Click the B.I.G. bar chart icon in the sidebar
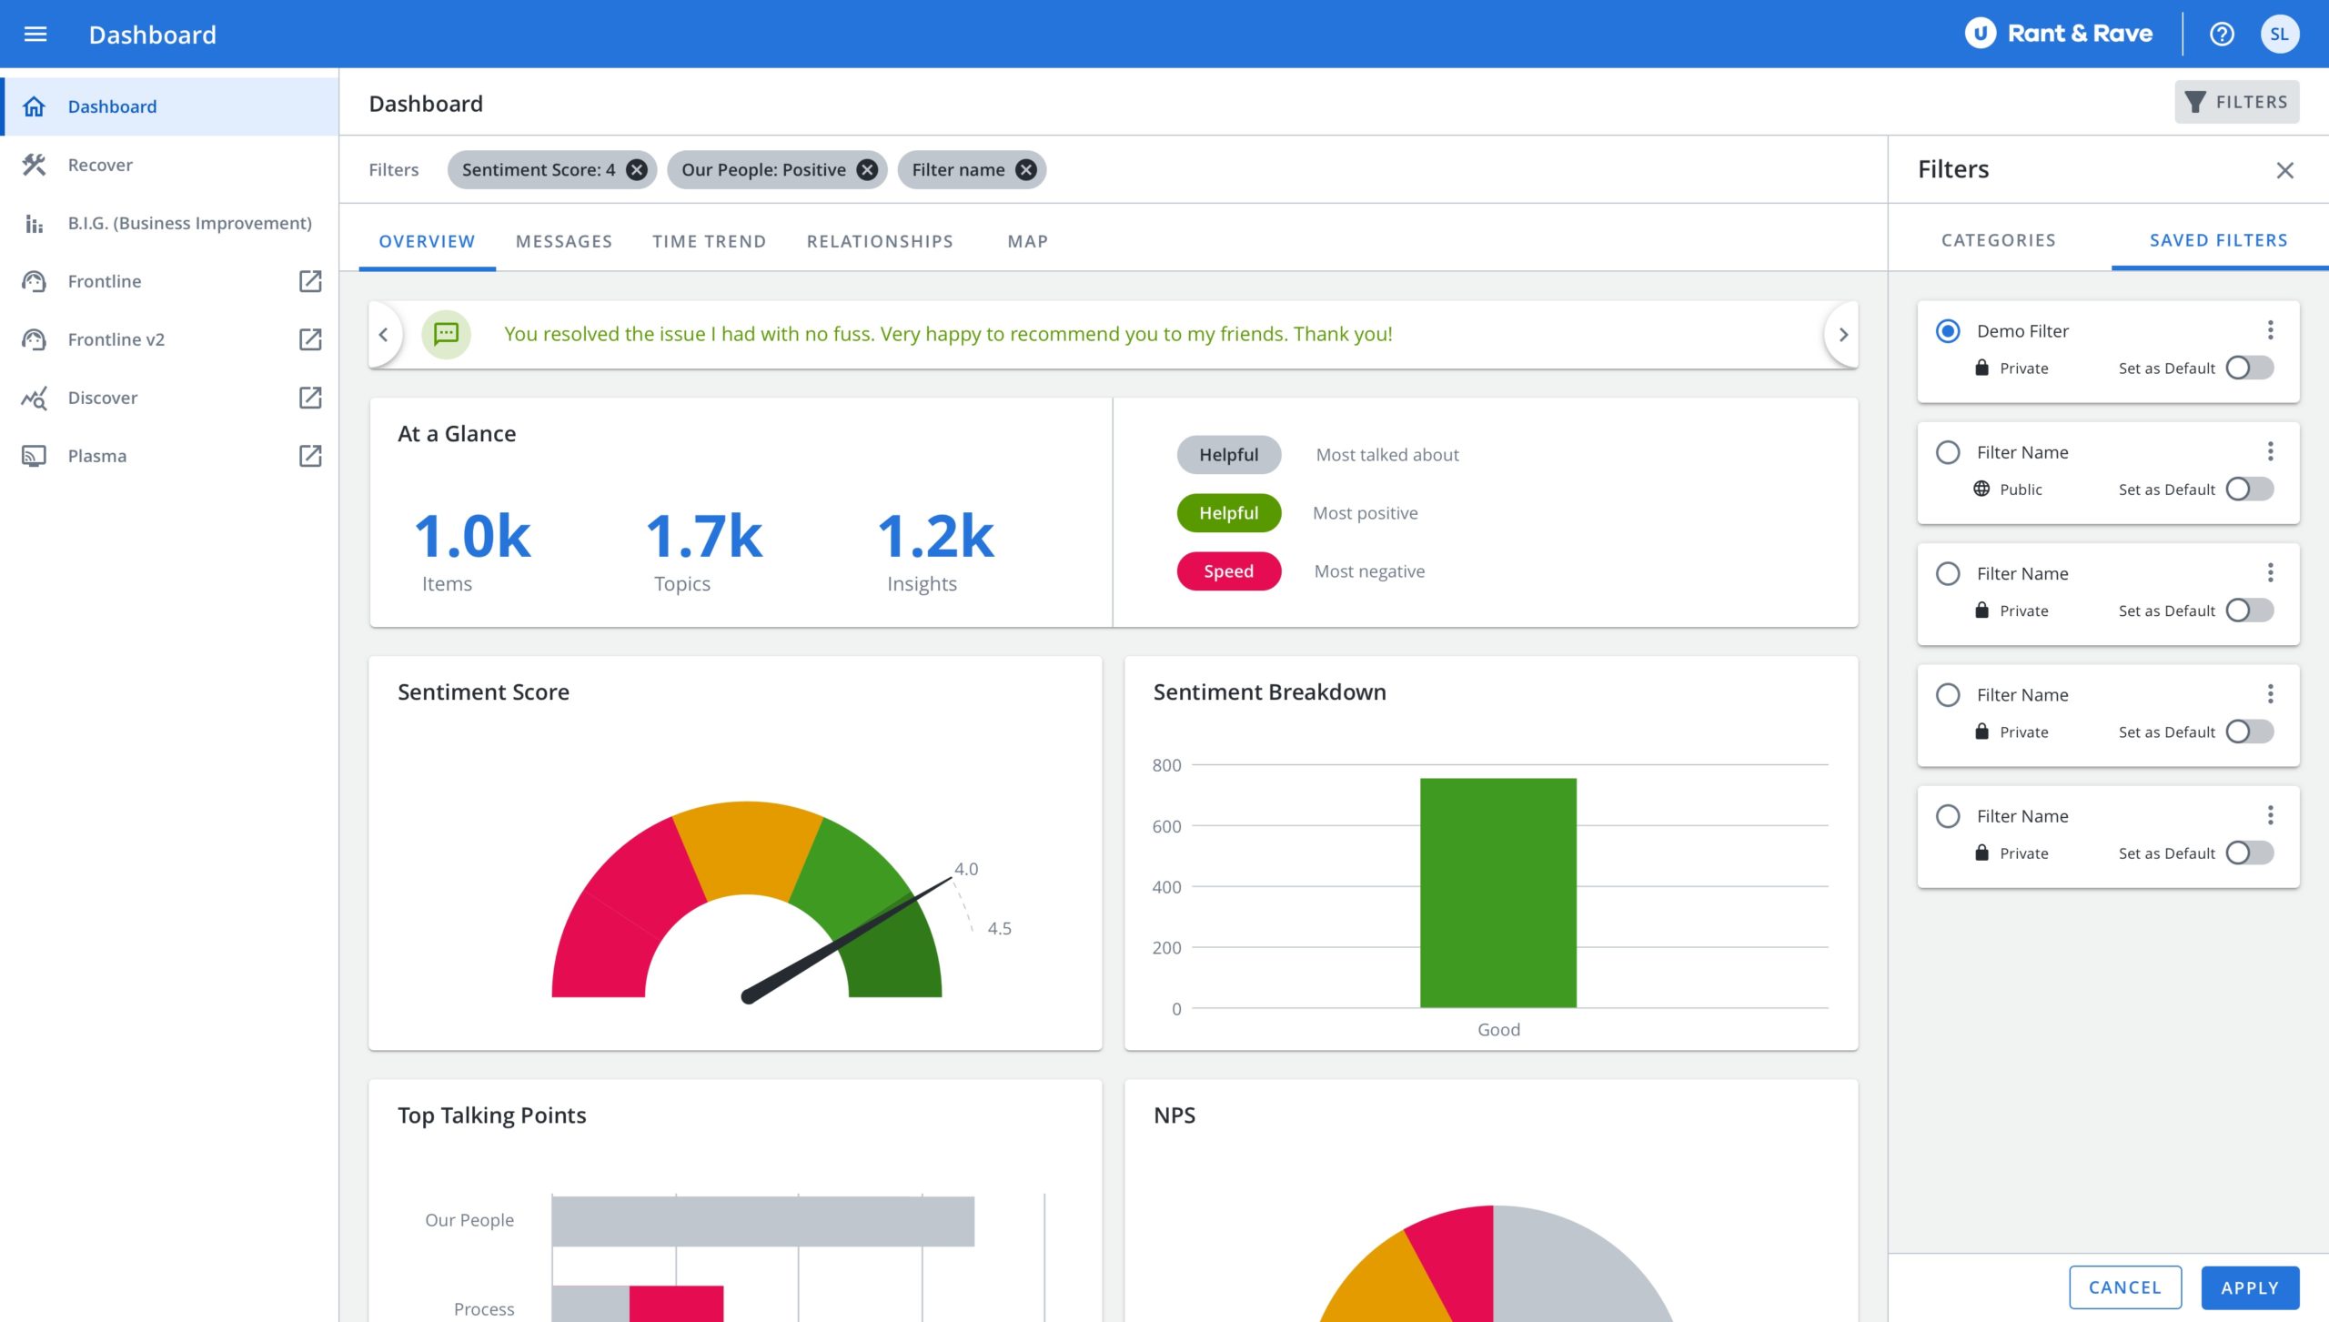Viewport: 2329px width, 1322px height. pyautogui.click(x=34, y=223)
